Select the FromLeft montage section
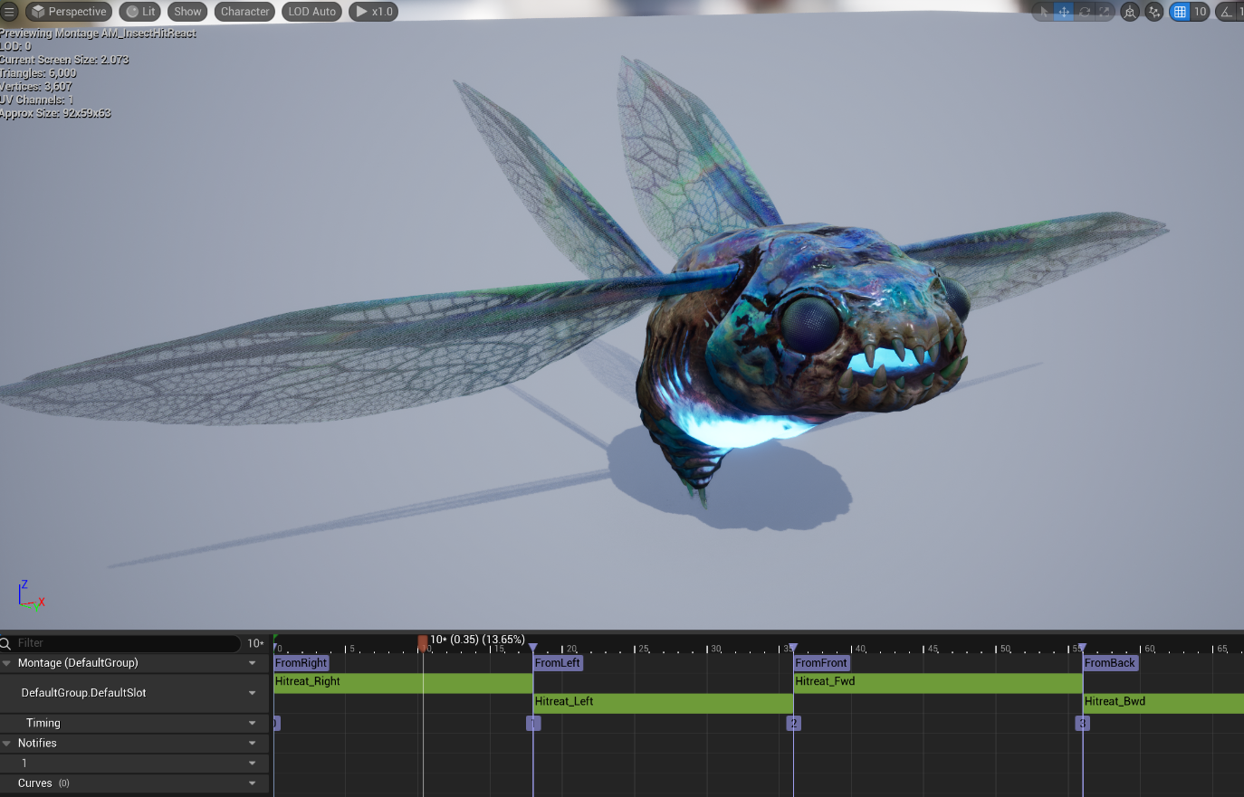This screenshot has width=1244, height=797. point(557,663)
